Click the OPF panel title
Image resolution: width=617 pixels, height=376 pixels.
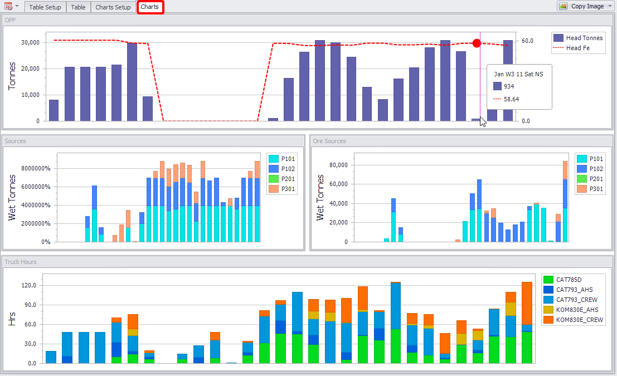pos(10,20)
